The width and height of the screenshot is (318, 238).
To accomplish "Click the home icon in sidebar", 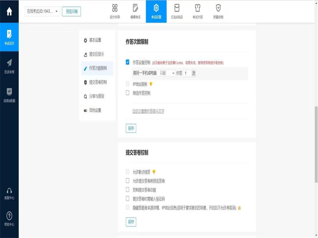I will click(x=9, y=12).
